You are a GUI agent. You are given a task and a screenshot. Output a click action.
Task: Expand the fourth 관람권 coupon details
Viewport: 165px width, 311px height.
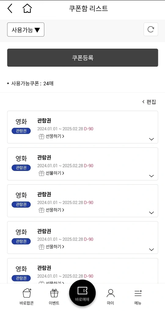(151, 250)
